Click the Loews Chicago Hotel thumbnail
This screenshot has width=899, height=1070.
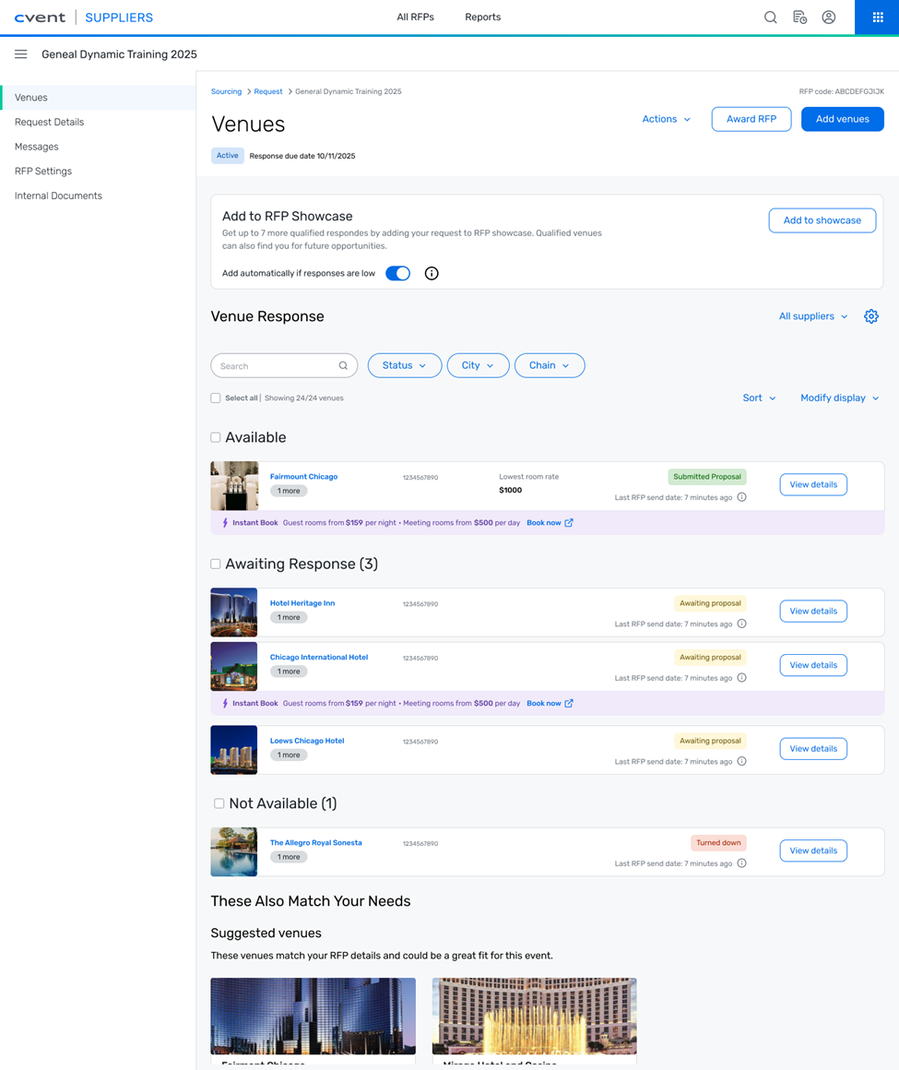point(234,750)
